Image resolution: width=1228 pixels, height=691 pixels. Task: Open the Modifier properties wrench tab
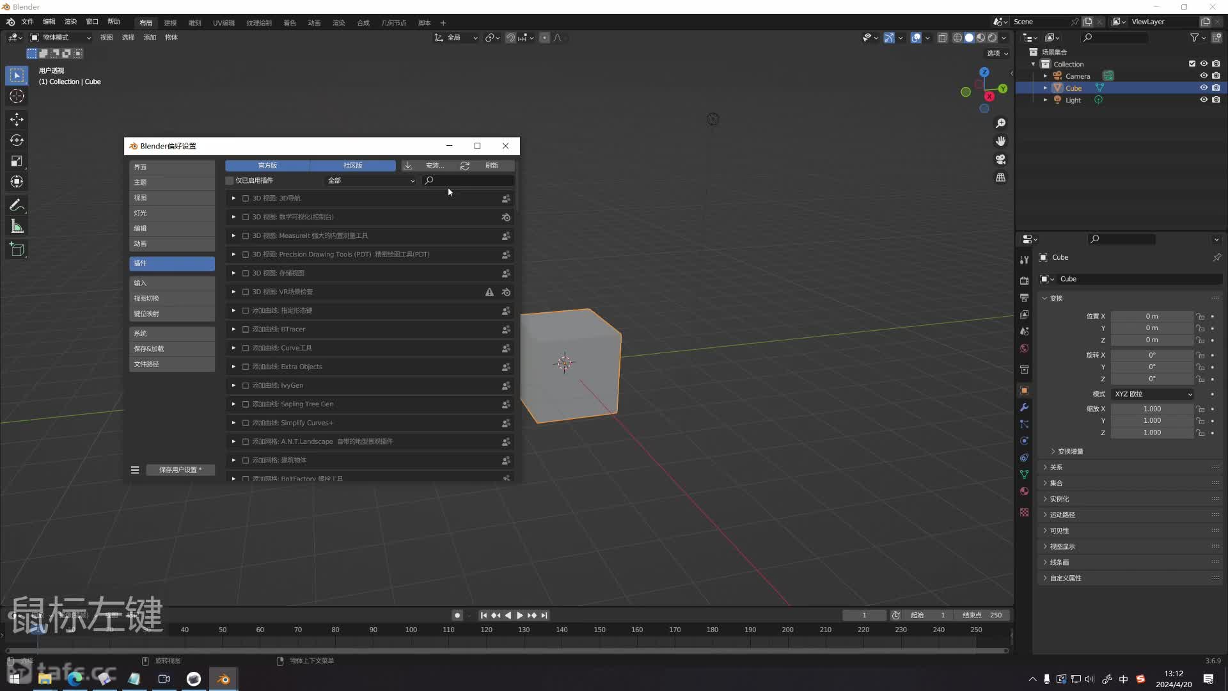pos(1024,408)
